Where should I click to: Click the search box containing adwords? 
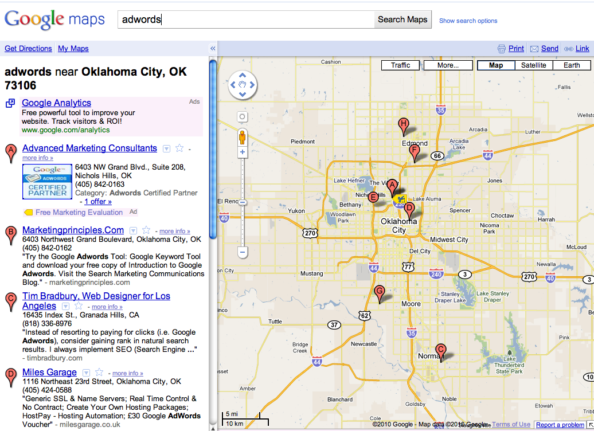click(245, 19)
